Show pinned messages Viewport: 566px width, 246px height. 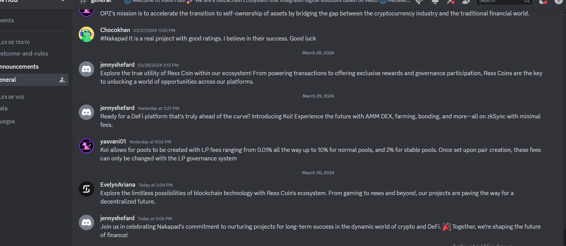(451, 2)
